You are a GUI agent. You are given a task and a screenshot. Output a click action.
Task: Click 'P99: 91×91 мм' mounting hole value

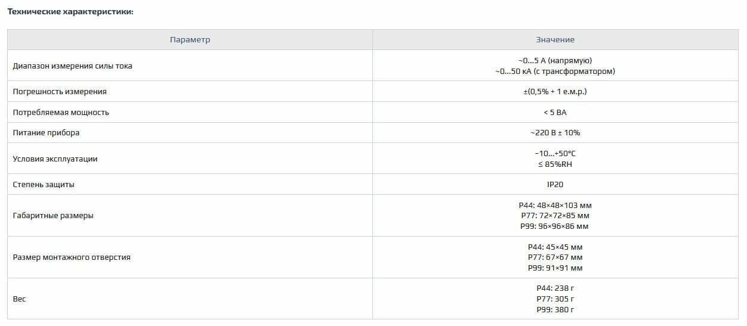coord(555,268)
